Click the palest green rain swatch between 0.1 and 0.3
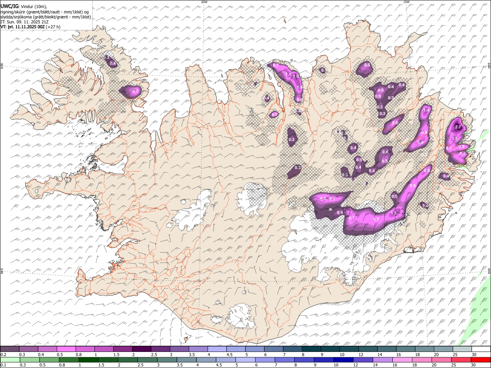This screenshot has height=368, width=491. 10,360
